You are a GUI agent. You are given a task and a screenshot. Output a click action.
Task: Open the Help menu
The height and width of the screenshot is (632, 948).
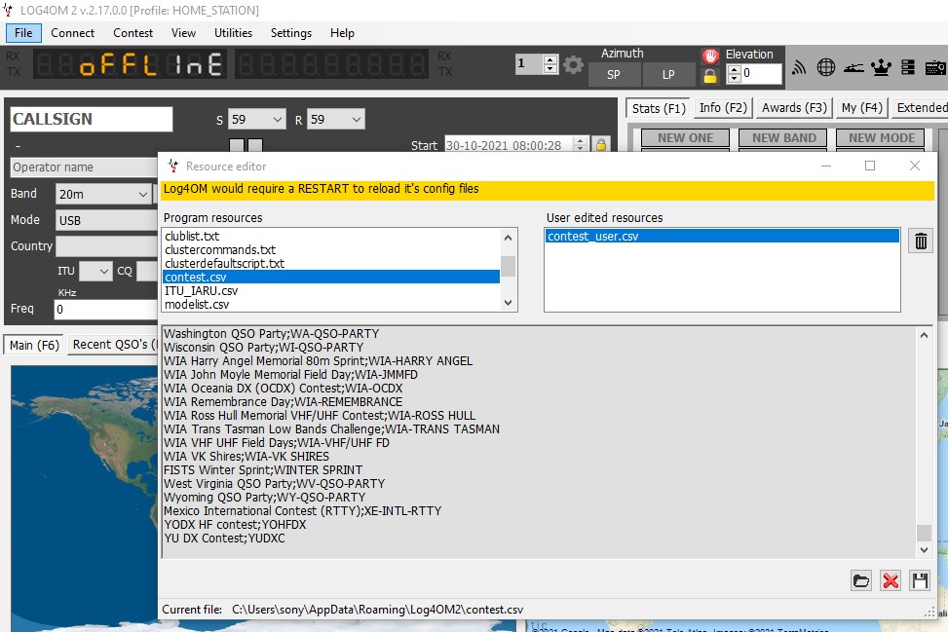342,33
